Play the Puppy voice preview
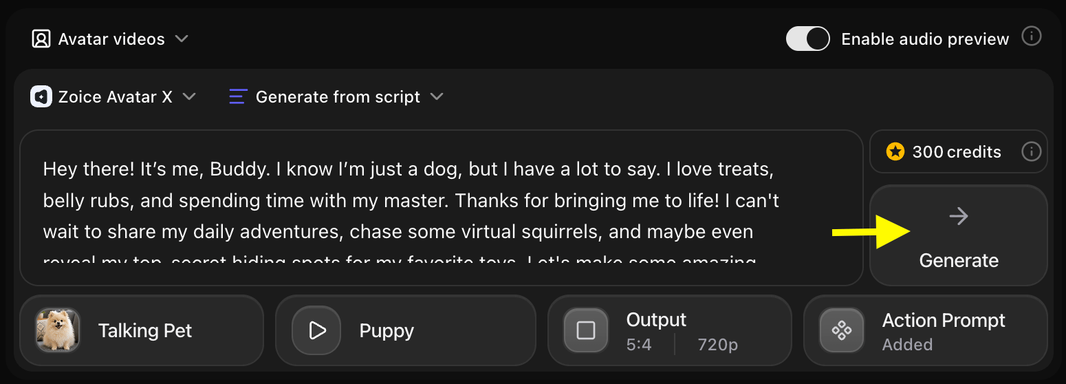This screenshot has width=1066, height=384. point(316,331)
